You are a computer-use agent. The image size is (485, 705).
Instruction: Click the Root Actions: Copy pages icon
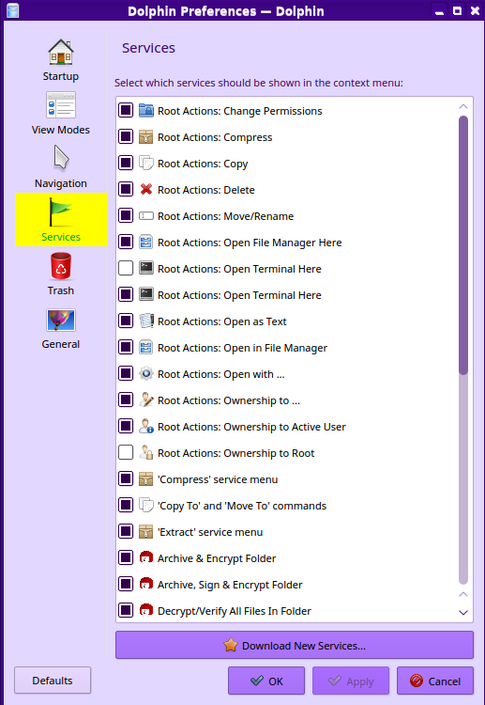coord(146,164)
